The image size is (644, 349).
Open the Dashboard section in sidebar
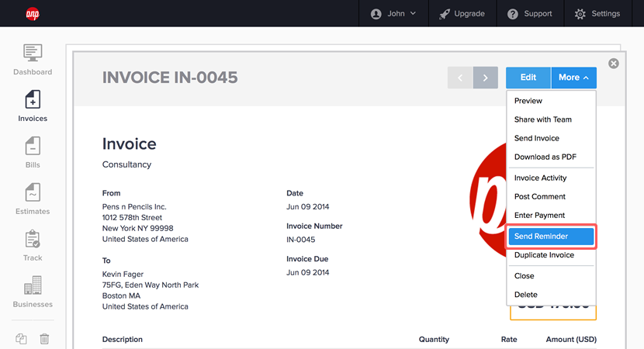33,60
